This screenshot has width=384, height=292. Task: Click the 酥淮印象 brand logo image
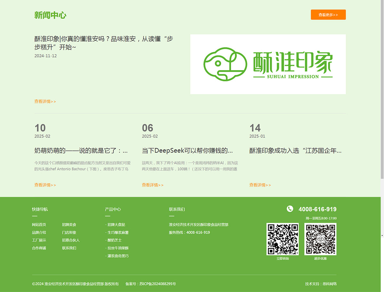click(268, 64)
